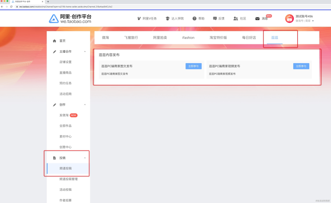Collapse the 主播合作 sidebar section
This screenshot has width=331, height=203.
[85, 52]
